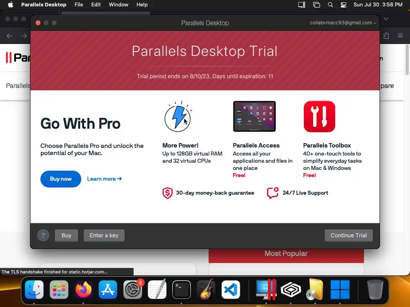Click the overlapping windows menu bar icon
The image size is (410, 307).
pyautogui.click(x=316, y=5)
